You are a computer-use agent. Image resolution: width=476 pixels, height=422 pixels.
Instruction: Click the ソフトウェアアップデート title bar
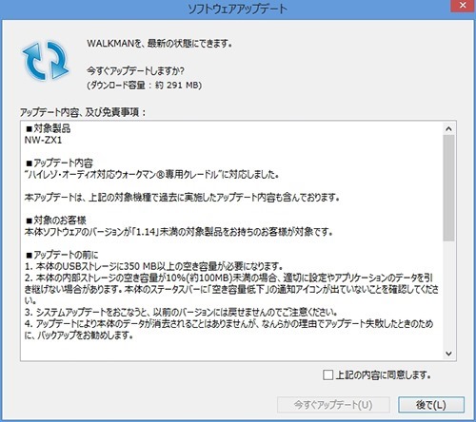pyautogui.click(x=237, y=9)
